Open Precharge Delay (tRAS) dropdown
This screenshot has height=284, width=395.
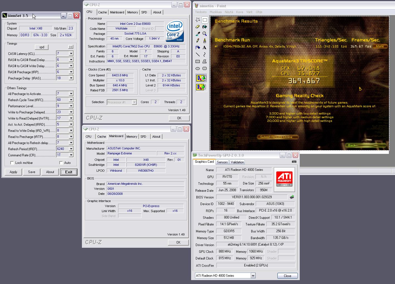pos(71,78)
